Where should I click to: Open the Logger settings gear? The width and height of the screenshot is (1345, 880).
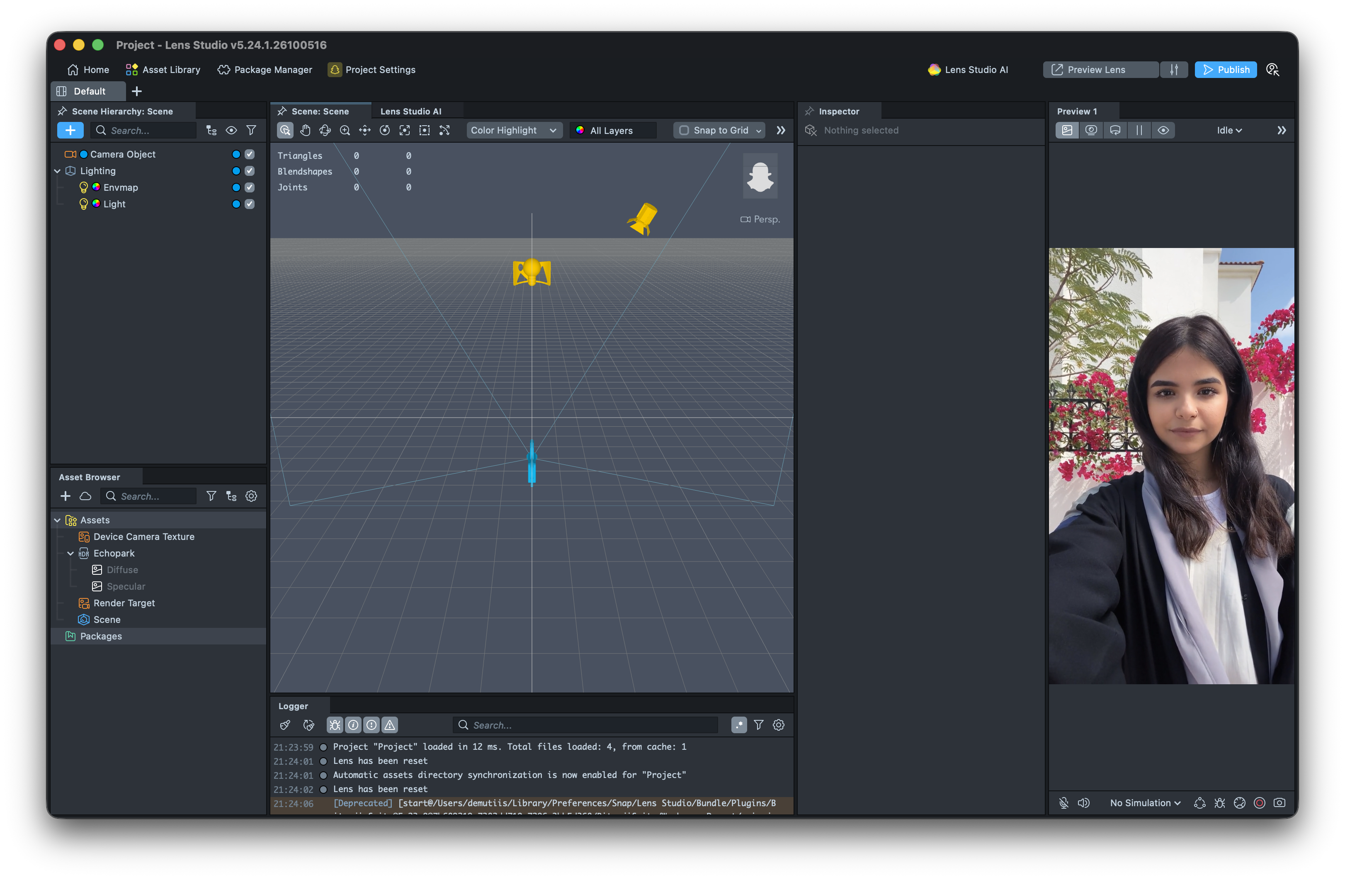pyautogui.click(x=779, y=725)
